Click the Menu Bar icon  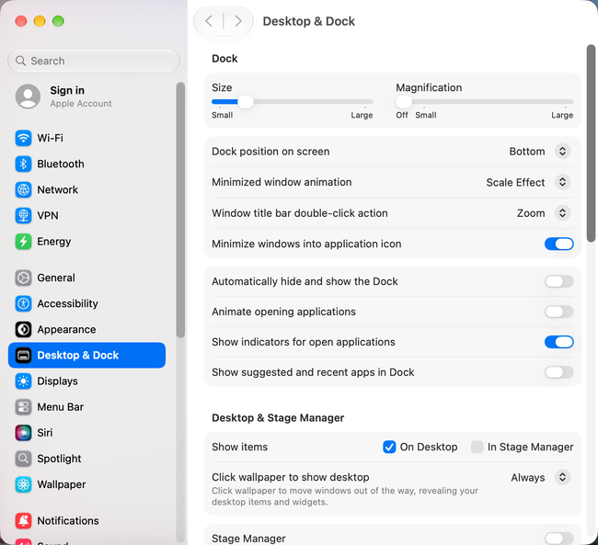(23, 407)
